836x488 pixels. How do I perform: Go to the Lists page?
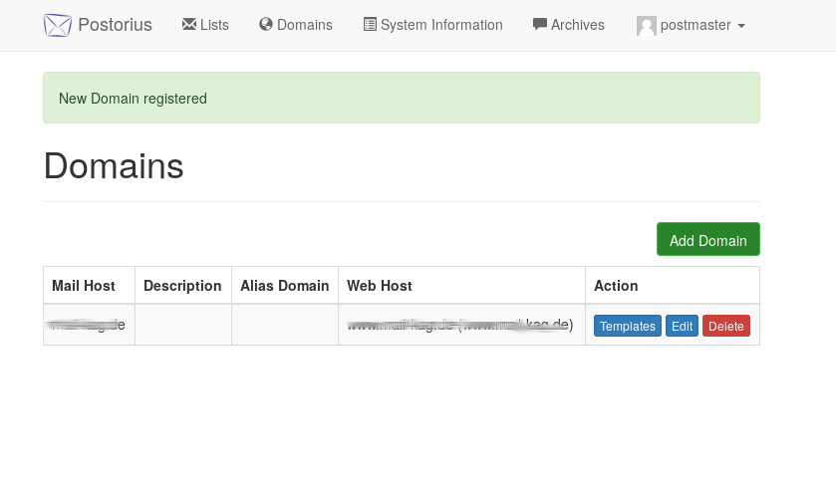(x=214, y=25)
